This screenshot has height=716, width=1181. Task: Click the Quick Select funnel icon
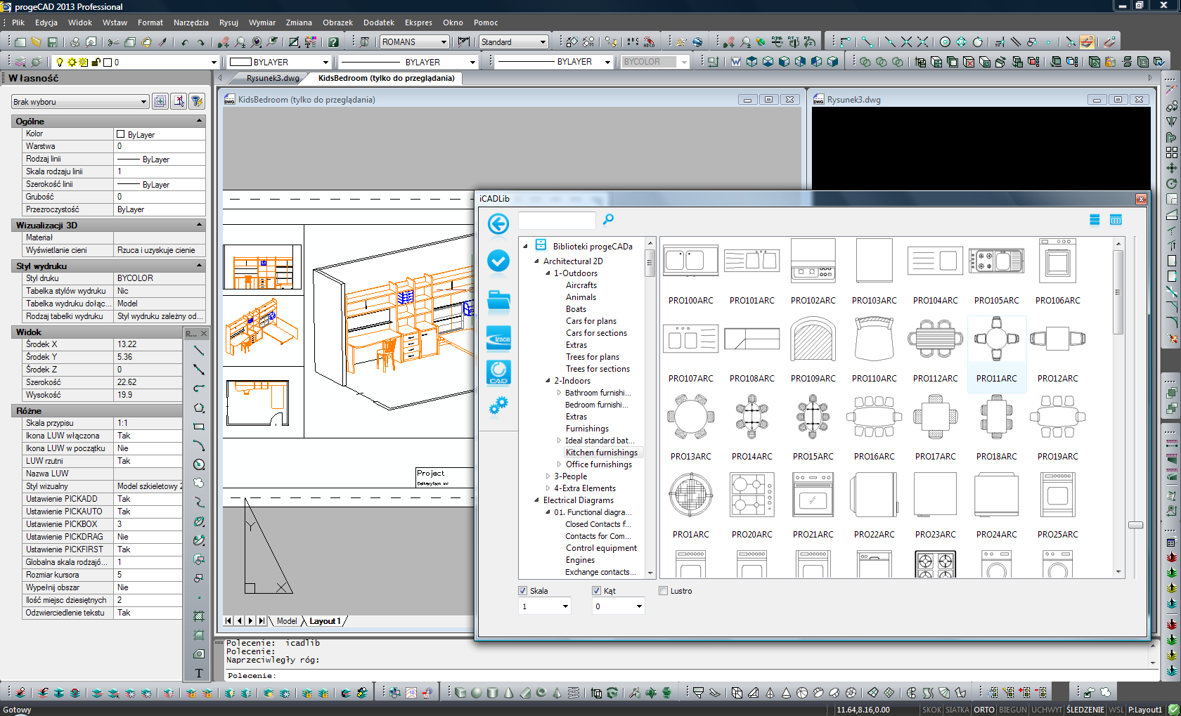pyautogui.click(x=197, y=102)
